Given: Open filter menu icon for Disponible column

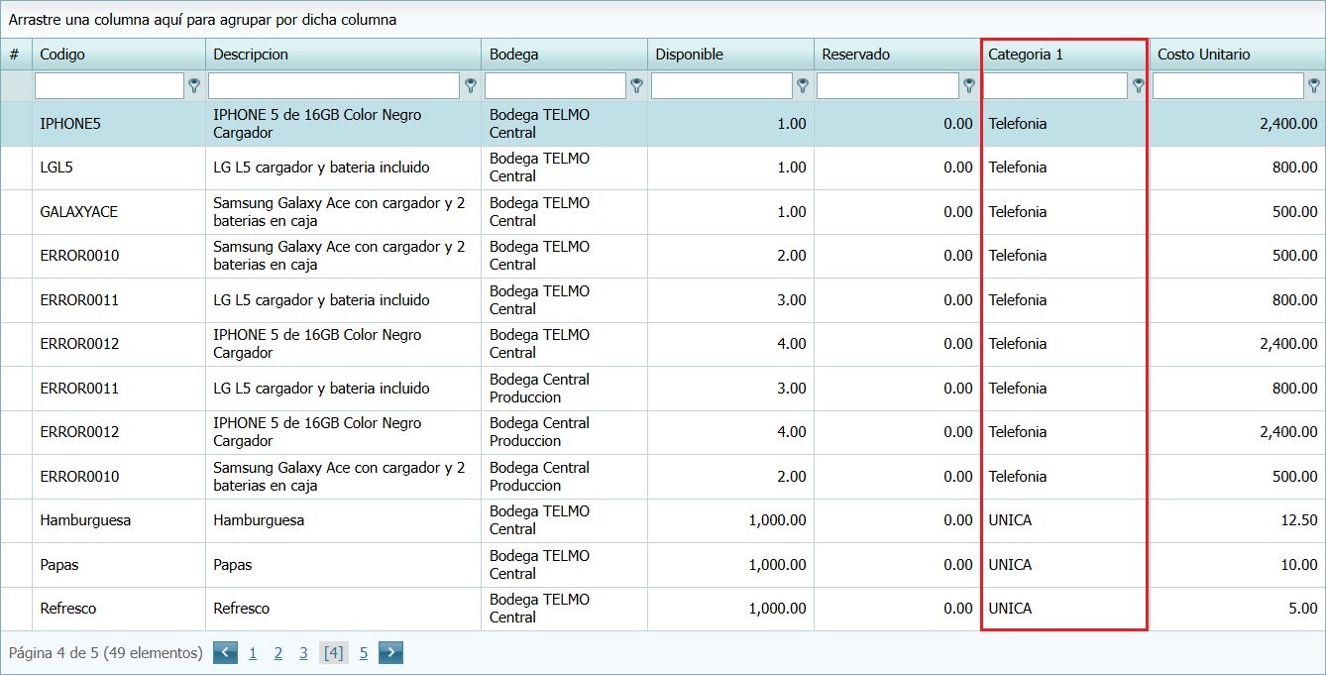Looking at the screenshot, I should pyautogui.click(x=802, y=86).
